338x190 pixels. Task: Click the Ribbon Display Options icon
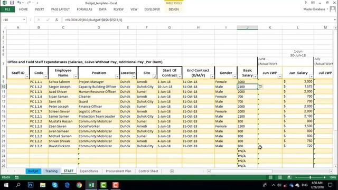pos(313,3)
